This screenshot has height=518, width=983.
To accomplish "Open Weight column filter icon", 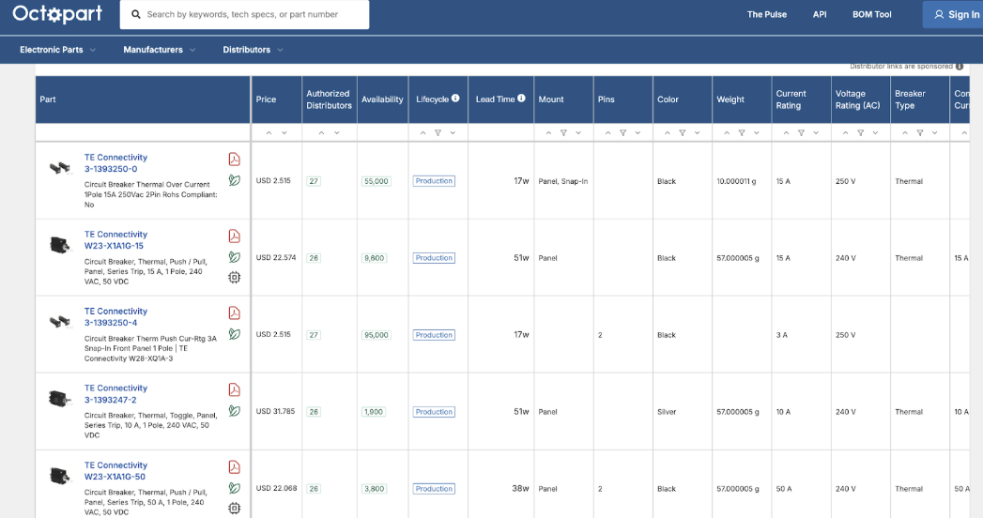I will [742, 133].
